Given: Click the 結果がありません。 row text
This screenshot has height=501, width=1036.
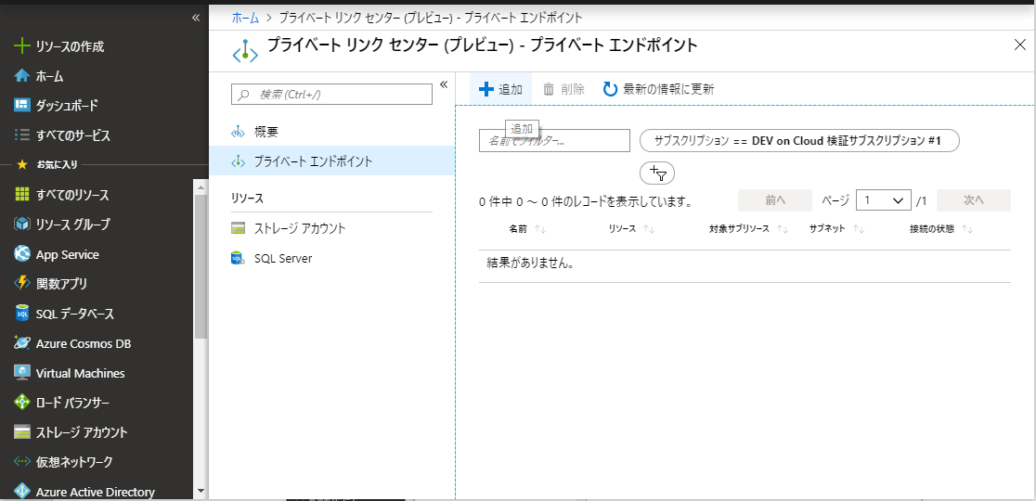Looking at the screenshot, I should tap(529, 263).
